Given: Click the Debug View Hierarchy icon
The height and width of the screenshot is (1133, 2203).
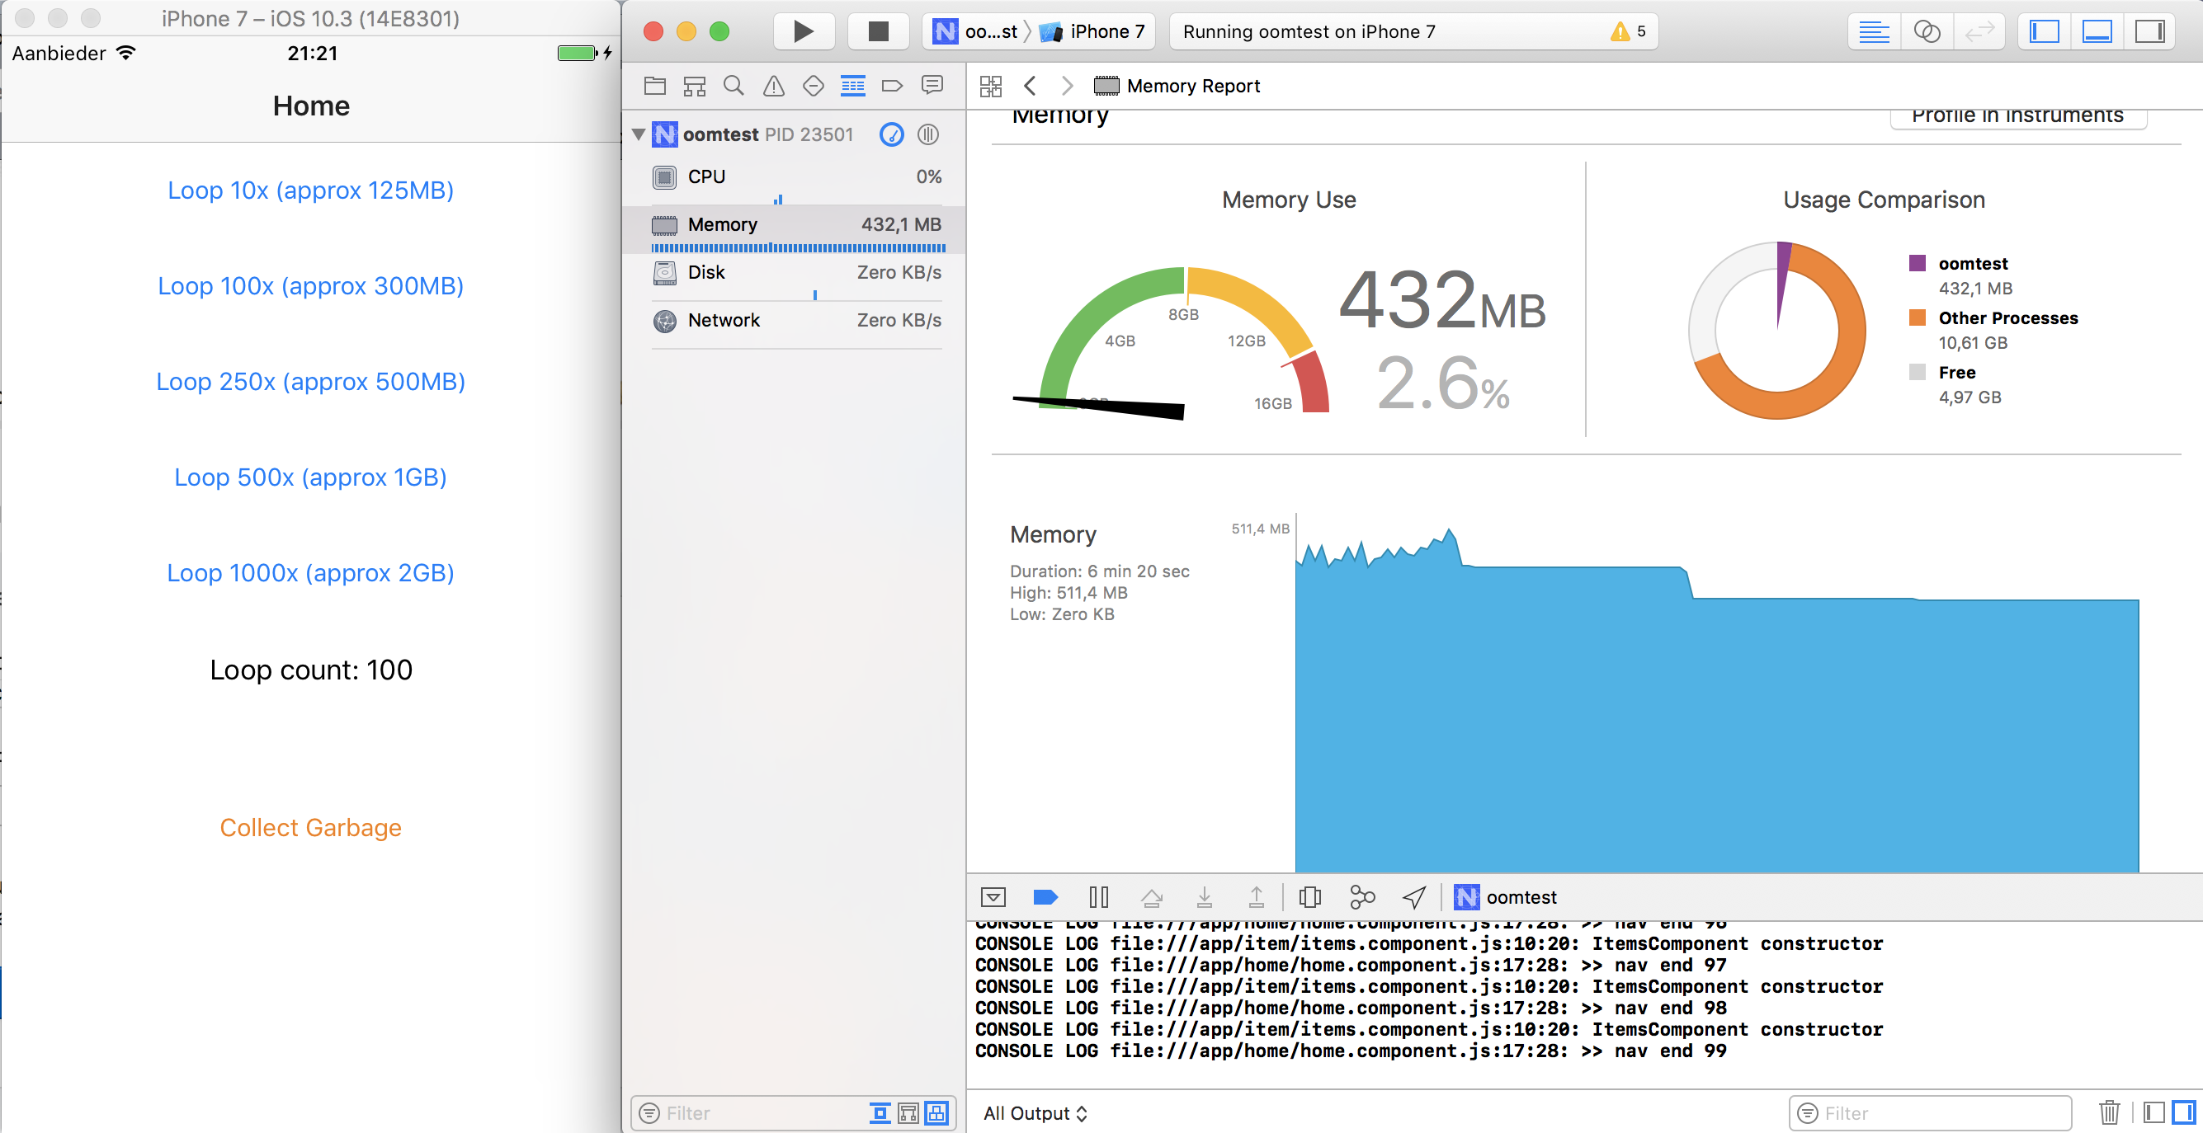Looking at the screenshot, I should [1309, 897].
